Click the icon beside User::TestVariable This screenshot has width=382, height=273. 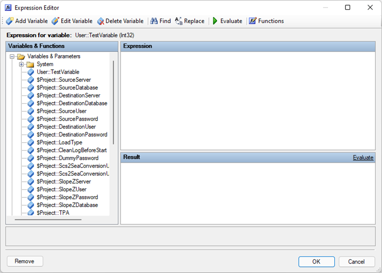[x=31, y=72]
